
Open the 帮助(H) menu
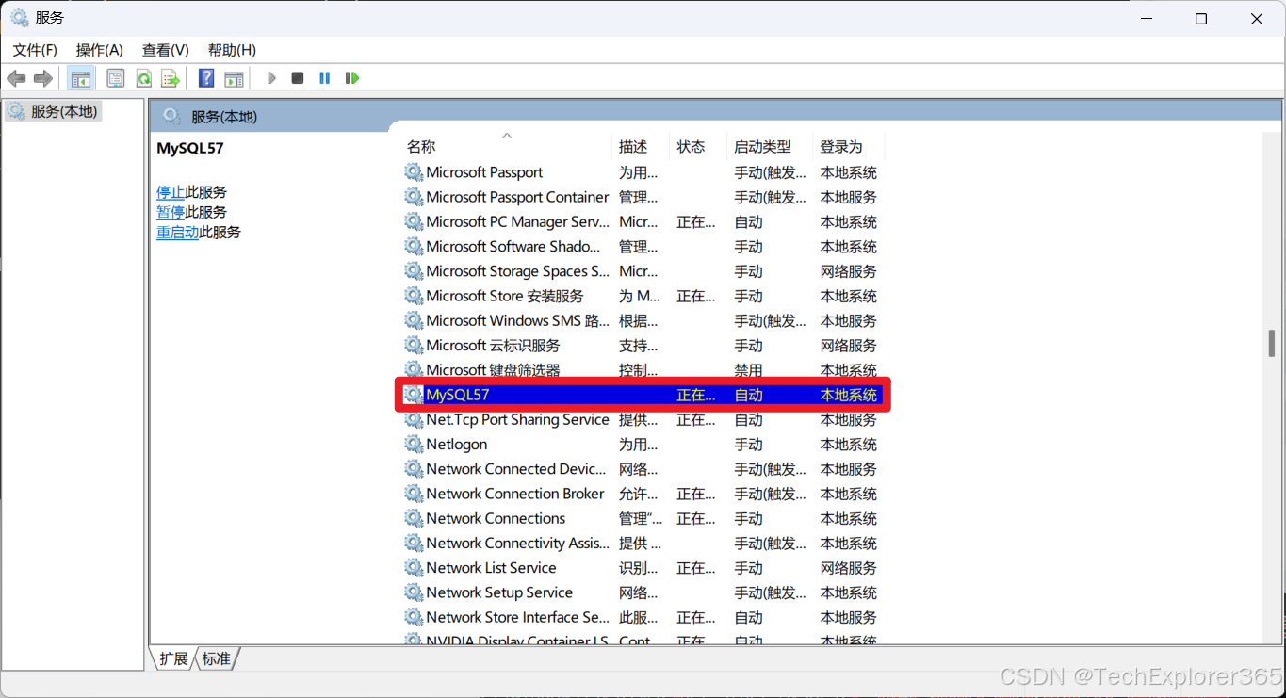click(x=232, y=50)
